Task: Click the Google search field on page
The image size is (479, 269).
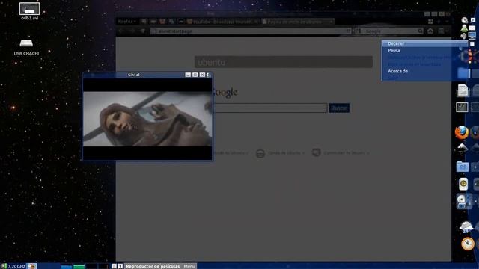Action: click(x=269, y=108)
